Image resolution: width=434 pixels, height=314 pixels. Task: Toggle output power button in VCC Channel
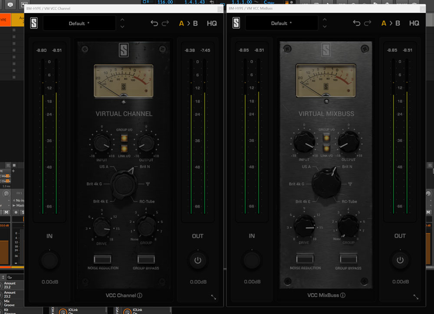[197, 260]
